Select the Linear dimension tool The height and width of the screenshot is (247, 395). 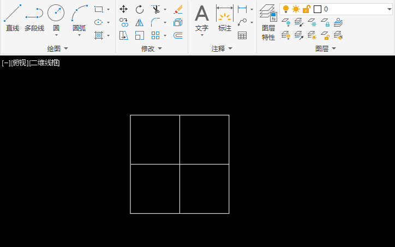tap(242, 9)
